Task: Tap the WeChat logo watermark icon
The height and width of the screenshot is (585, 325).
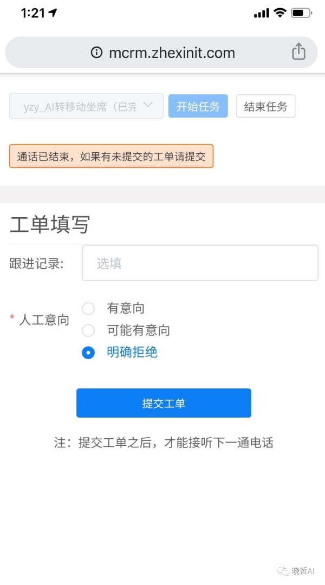Action: click(x=283, y=571)
